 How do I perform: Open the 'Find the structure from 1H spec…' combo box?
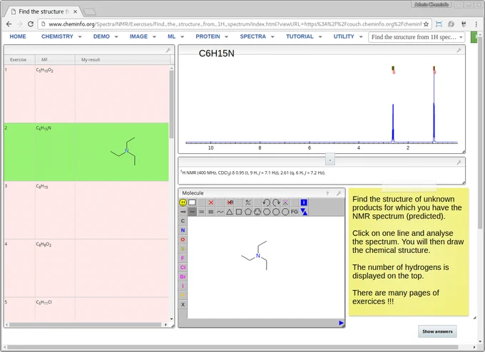pos(417,37)
